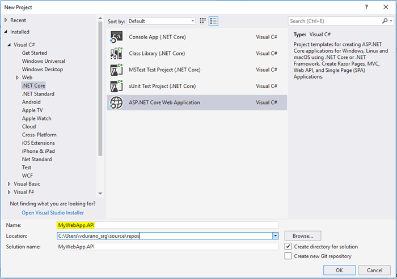Screen dimensions: 397x279
Task: Open the Location path dropdown arrow
Action: click(275, 236)
